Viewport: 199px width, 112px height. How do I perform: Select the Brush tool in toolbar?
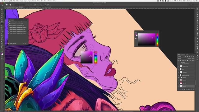pyautogui.click(x=2, y=24)
